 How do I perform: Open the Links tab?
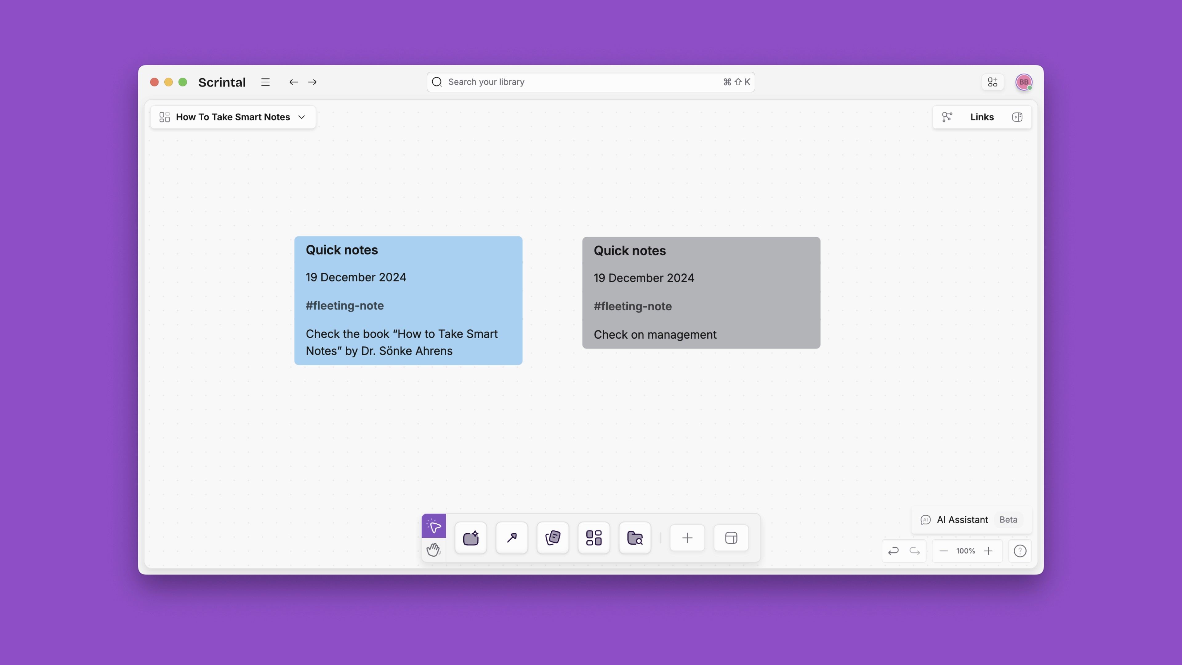[982, 117]
